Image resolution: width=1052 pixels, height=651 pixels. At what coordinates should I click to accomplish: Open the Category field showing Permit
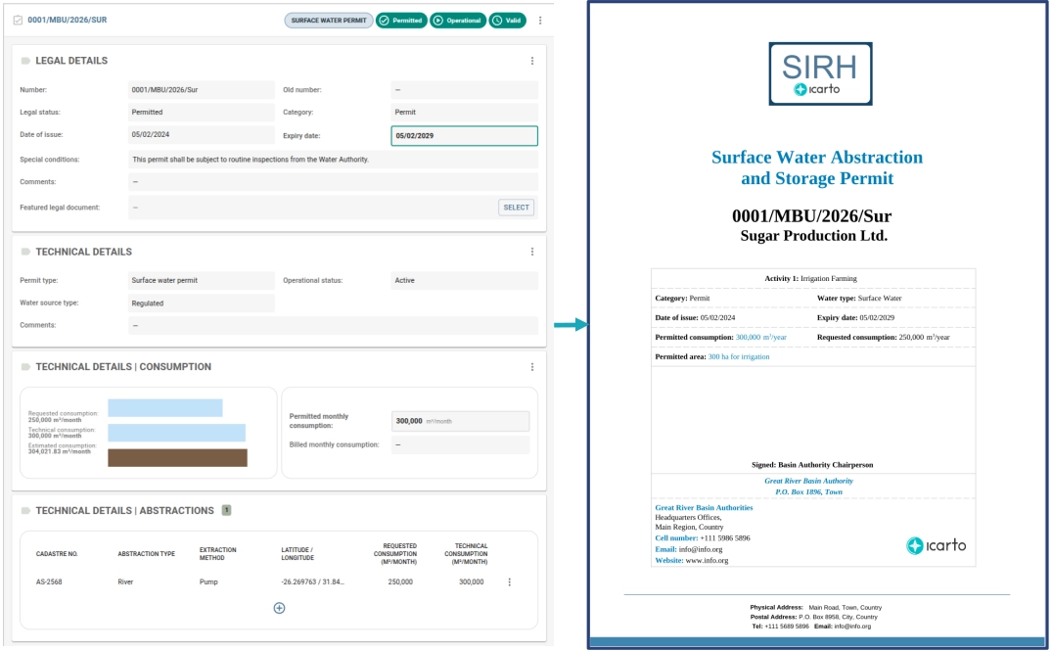[x=464, y=112]
